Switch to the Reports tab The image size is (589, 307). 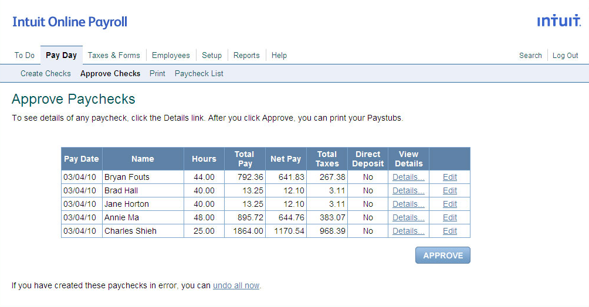click(x=246, y=55)
